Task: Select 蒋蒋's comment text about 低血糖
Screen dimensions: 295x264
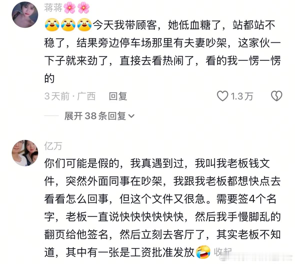Action: [163, 52]
